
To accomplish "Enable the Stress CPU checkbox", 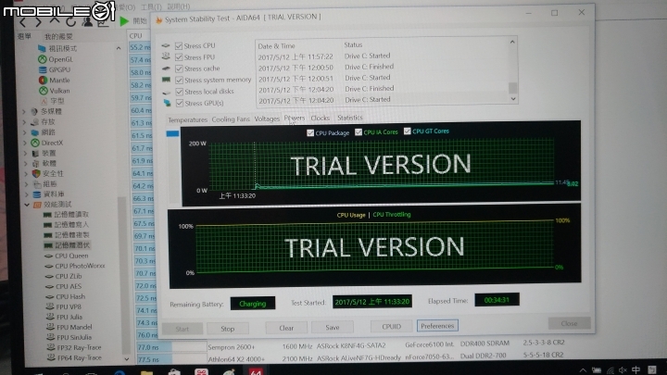I will coord(179,45).
